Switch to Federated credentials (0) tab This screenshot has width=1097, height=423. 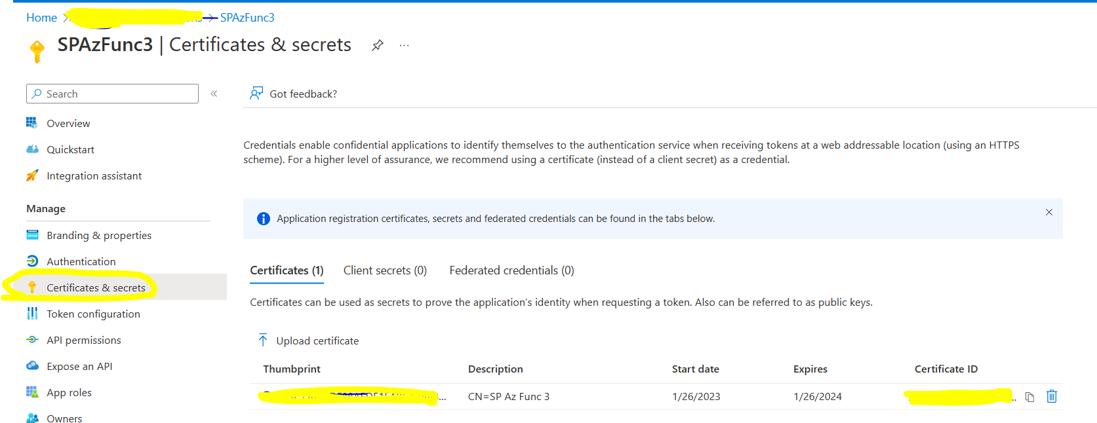511,270
